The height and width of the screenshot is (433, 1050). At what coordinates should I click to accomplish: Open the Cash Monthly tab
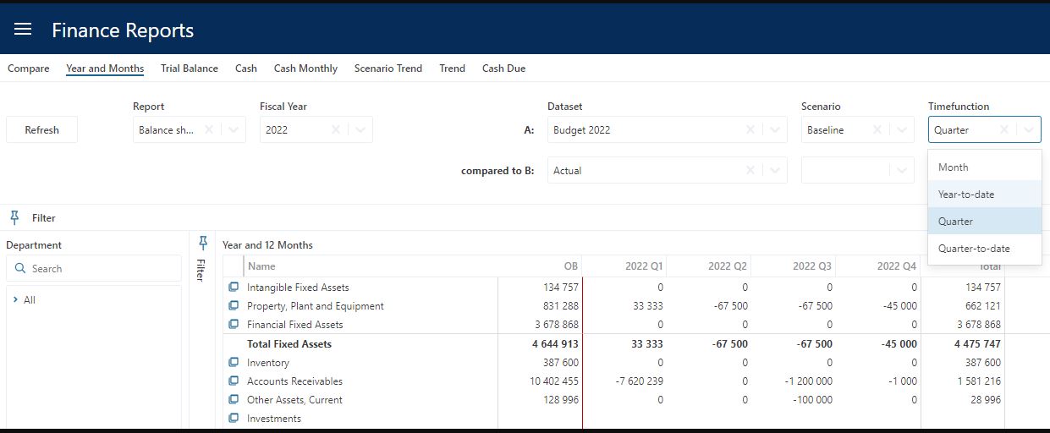[x=305, y=69]
